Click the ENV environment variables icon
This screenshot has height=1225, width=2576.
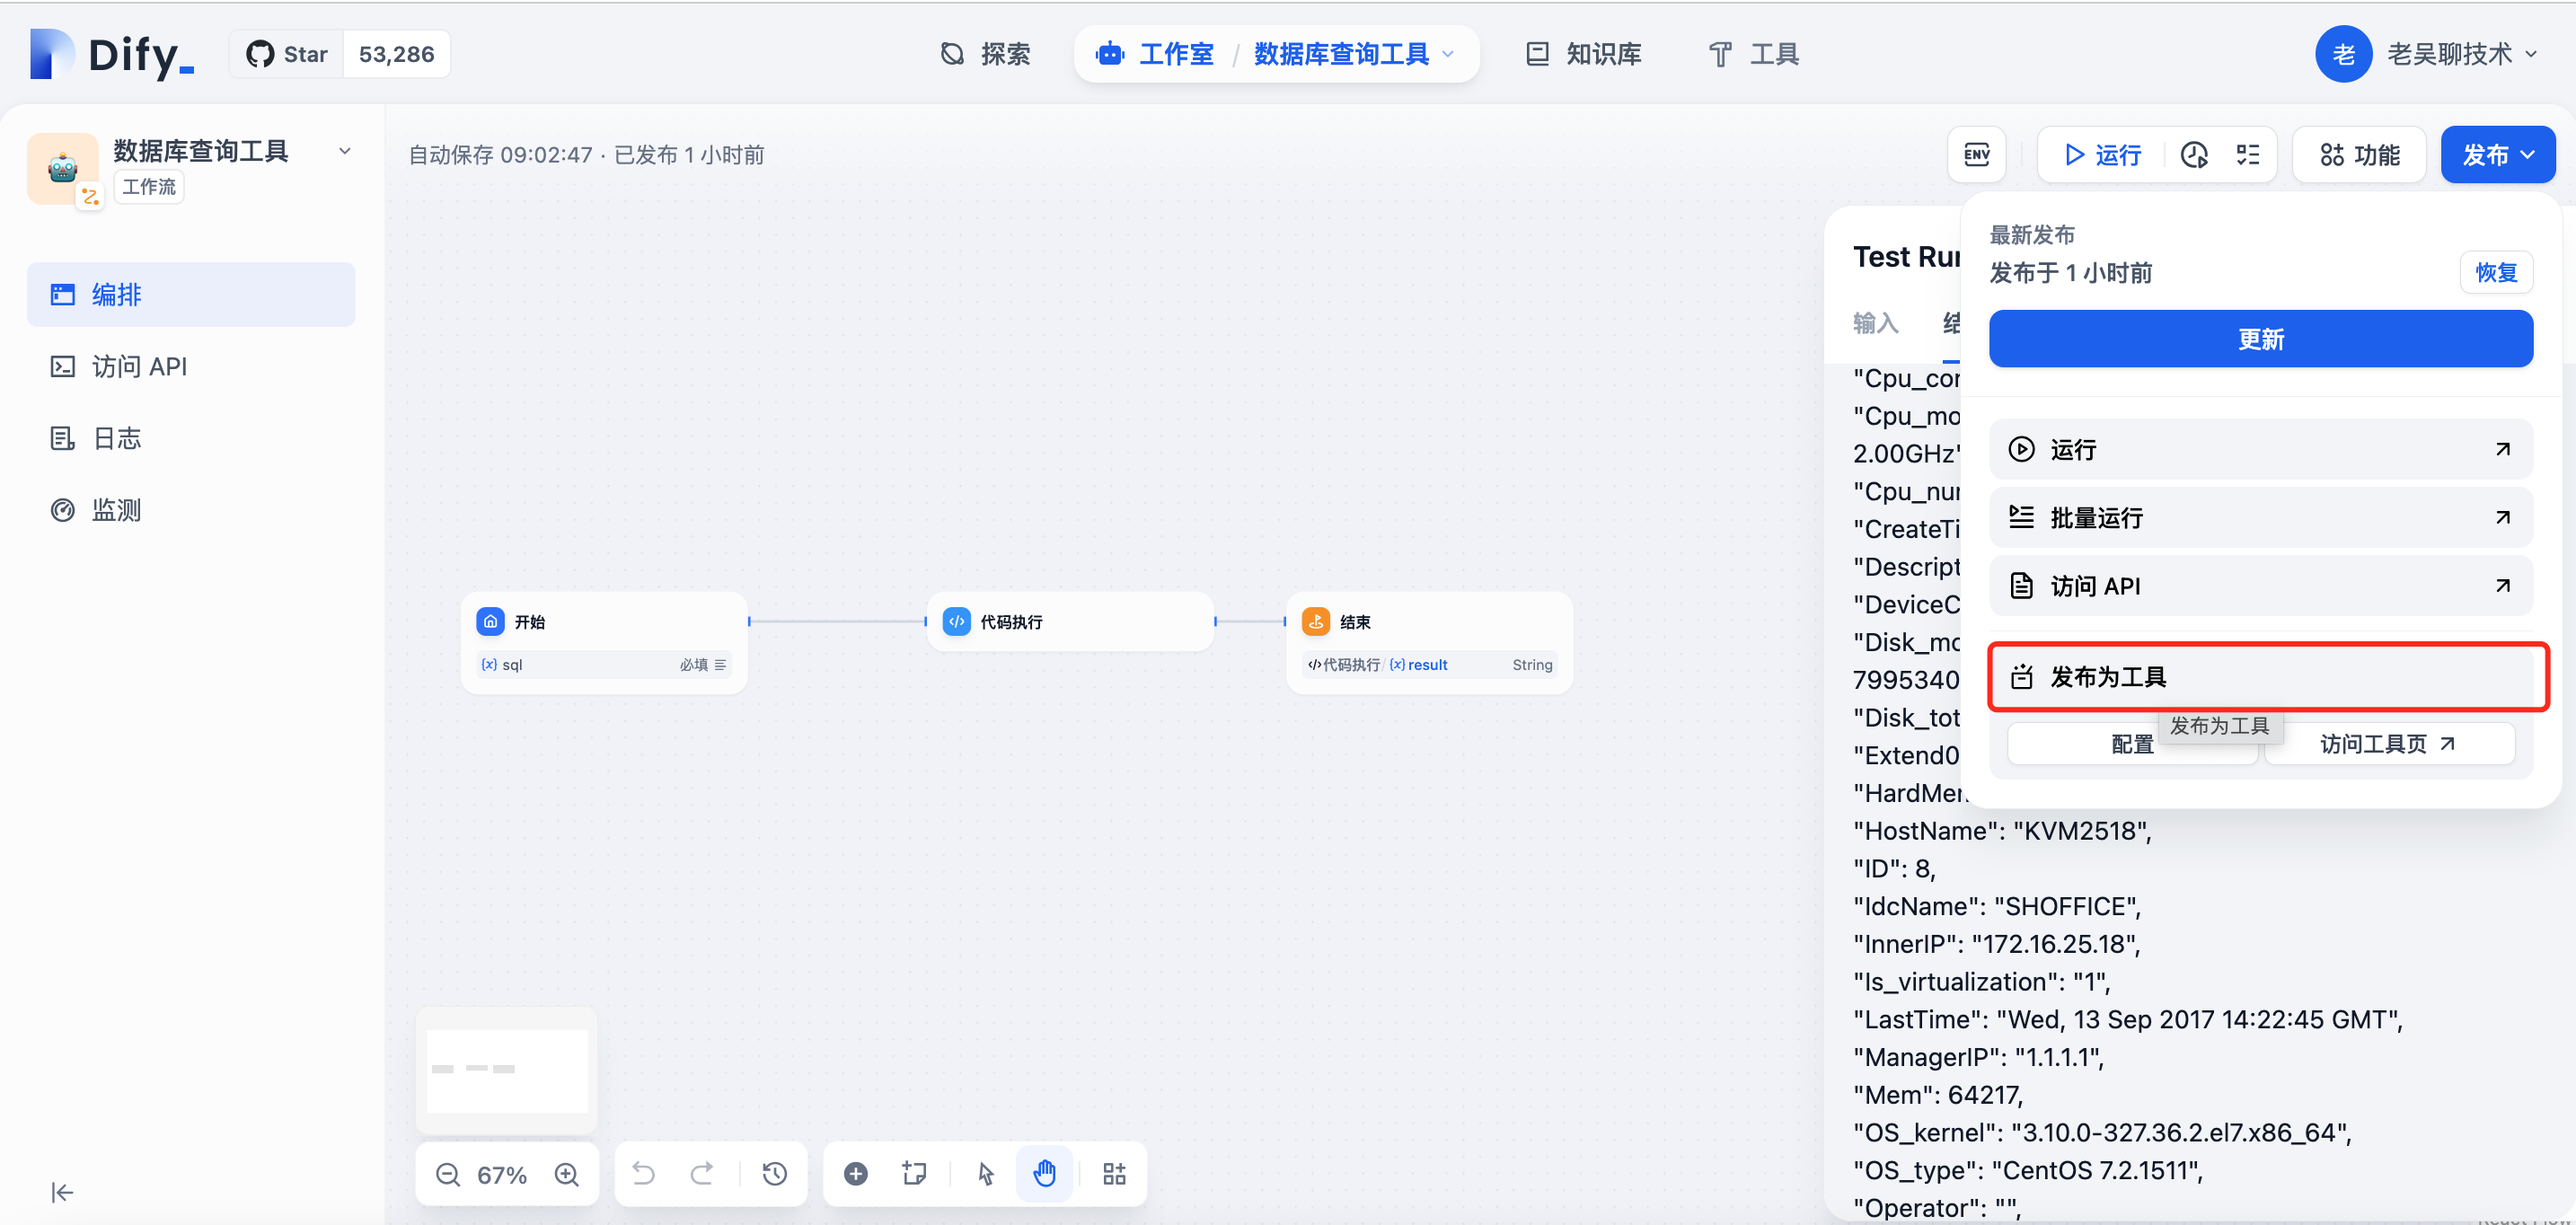[1976, 155]
